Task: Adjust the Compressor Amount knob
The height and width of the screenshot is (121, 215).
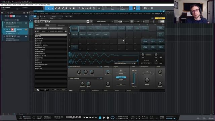Action: pyautogui.click(x=147, y=80)
